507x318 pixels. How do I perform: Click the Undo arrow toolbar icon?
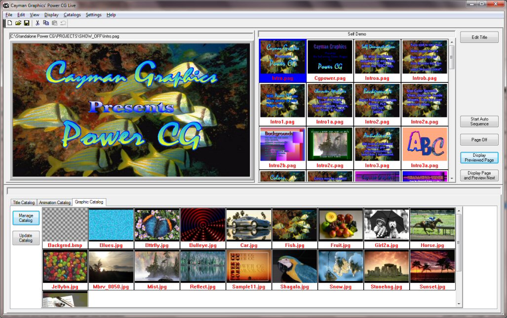point(63,23)
